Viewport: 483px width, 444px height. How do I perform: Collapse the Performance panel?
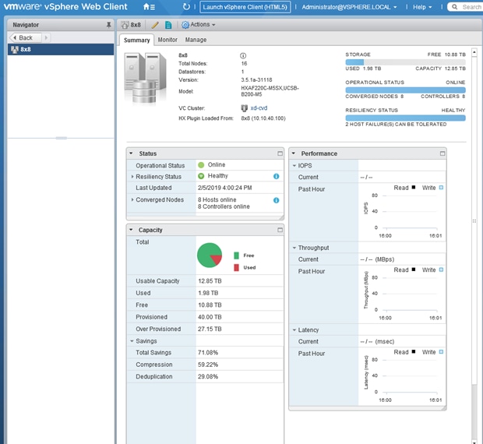[x=293, y=153]
